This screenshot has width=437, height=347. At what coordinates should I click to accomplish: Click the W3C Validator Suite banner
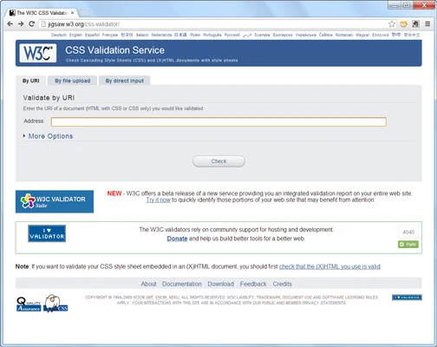55,201
